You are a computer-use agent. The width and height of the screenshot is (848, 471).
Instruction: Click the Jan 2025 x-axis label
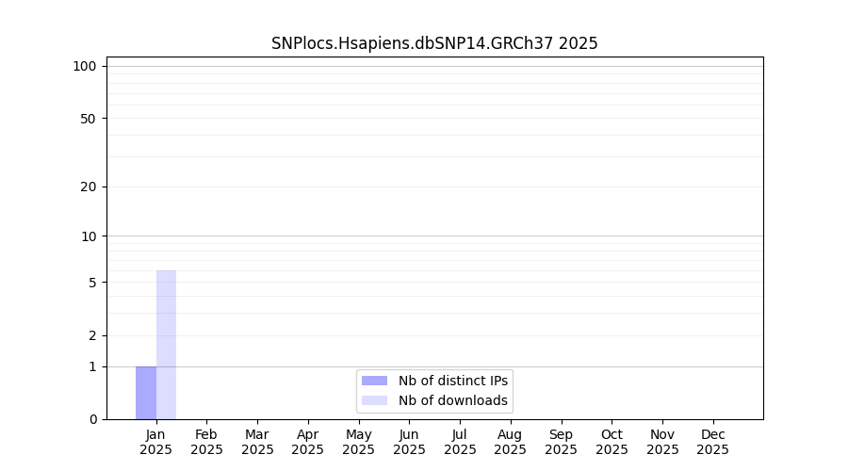pyautogui.click(x=156, y=442)
